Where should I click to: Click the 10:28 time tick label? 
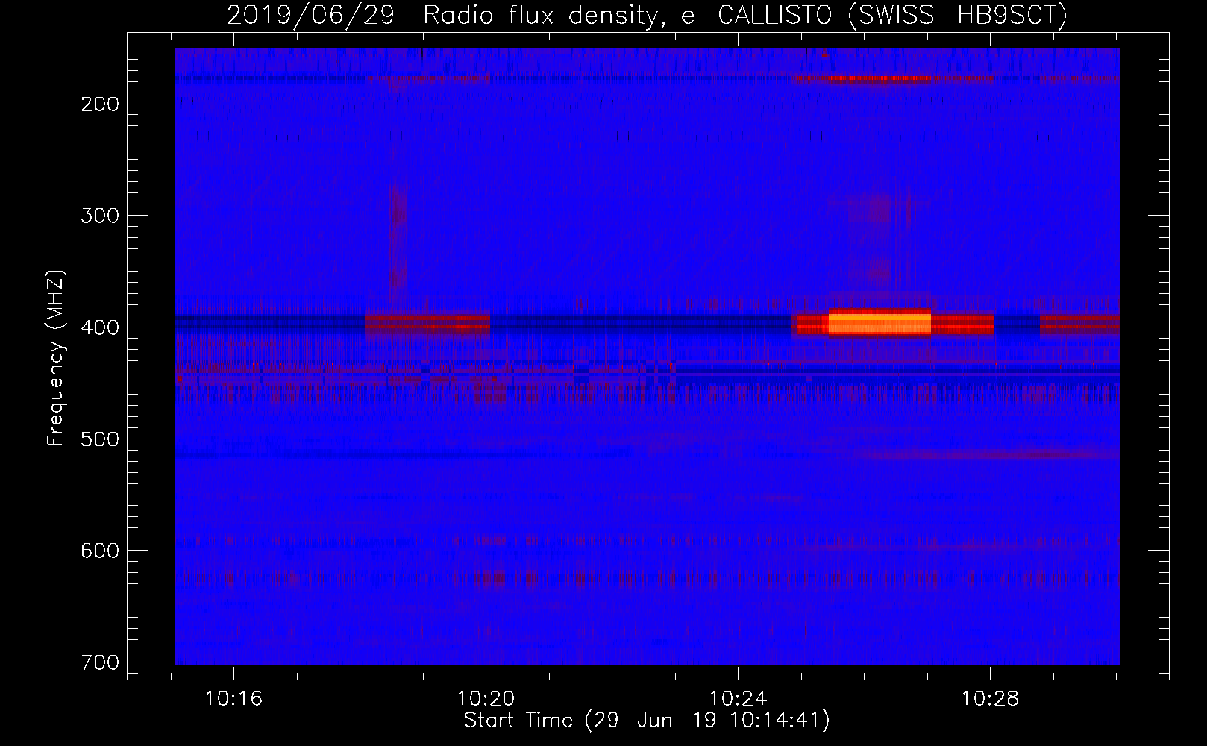(990, 699)
